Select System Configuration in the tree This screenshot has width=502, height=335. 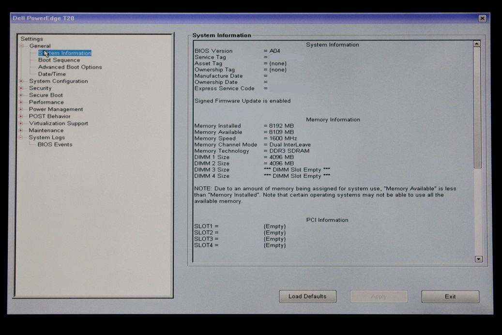pyautogui.click(x=58, y=81)
